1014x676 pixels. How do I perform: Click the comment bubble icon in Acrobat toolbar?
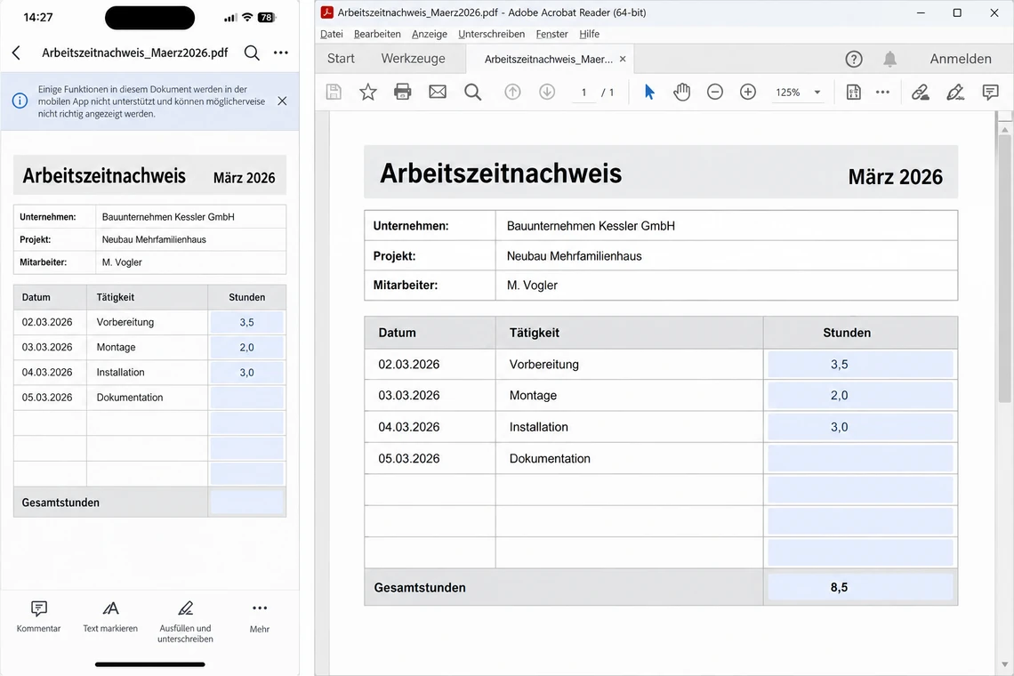tap(990, 92)
